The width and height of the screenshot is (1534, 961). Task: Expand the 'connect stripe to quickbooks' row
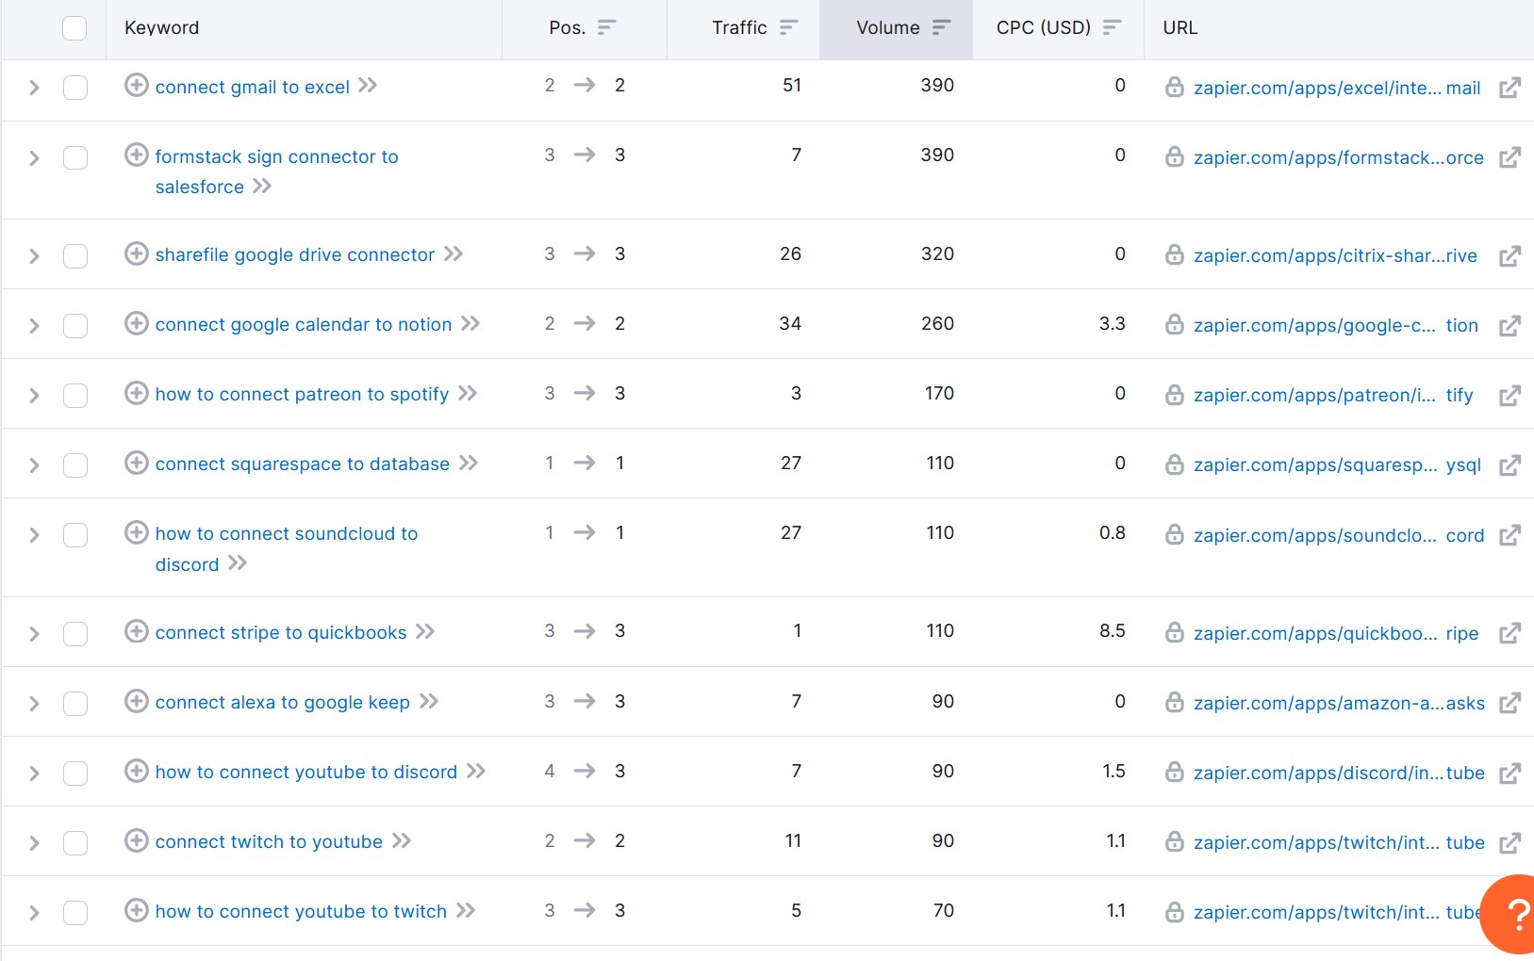click(x=34, y=633)
